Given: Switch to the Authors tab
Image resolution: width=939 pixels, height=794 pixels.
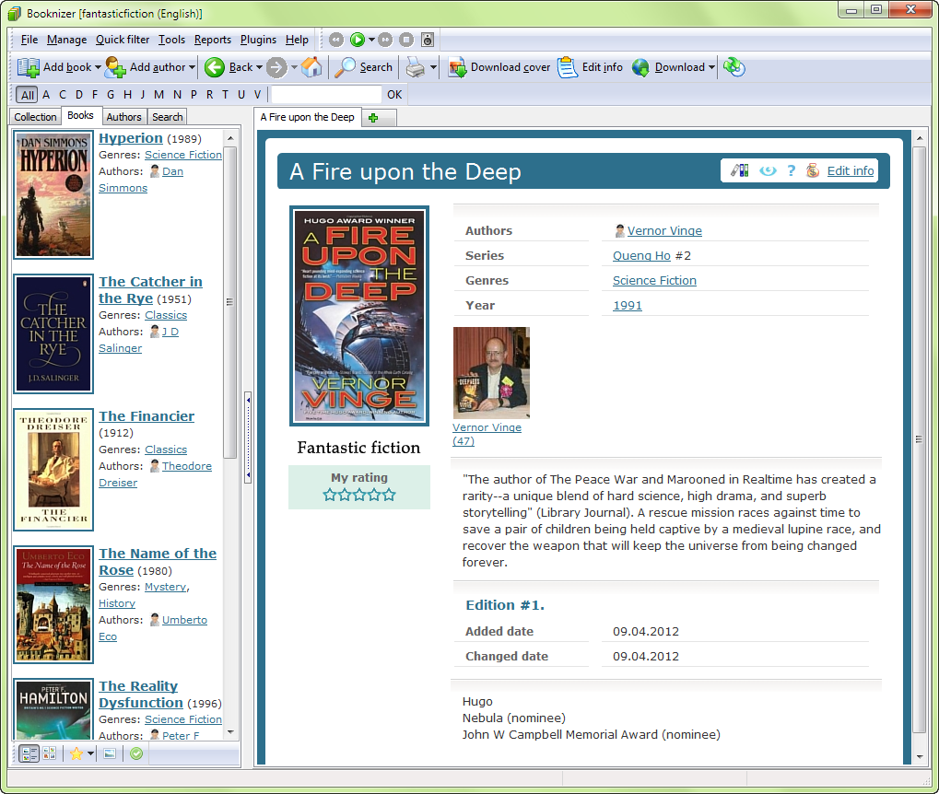Looking at the screenshot, I should click(124, 117).
